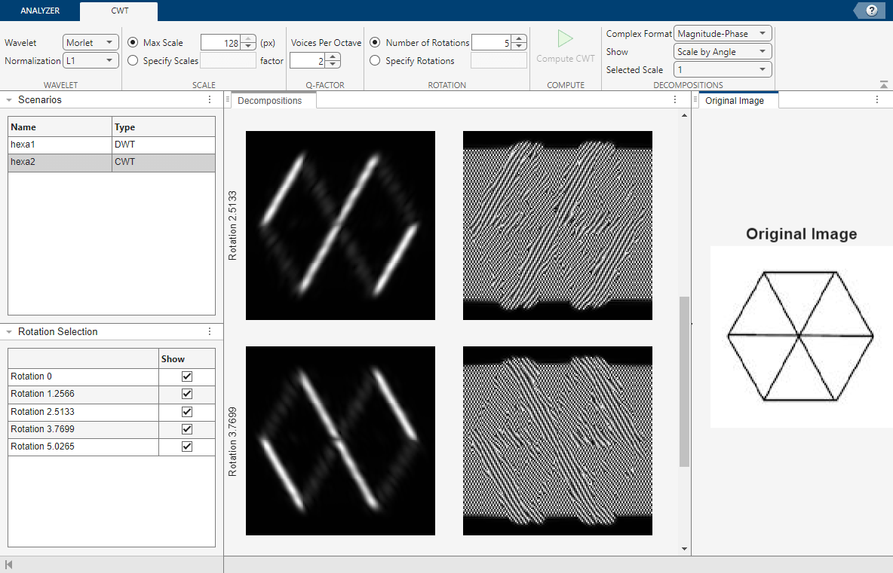Collapse the Rotation Selection panel header

click(11, 331)
